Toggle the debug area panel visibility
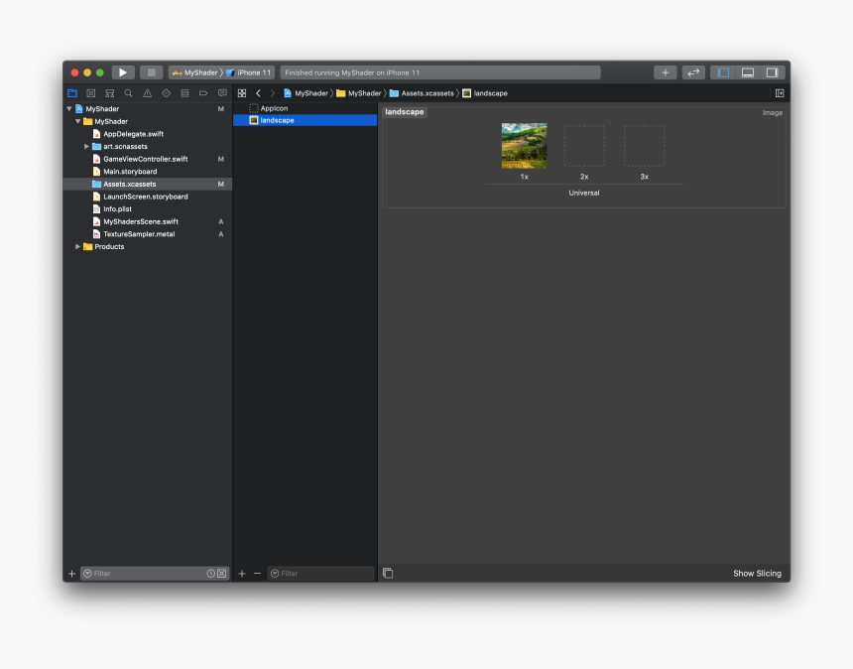This screenshot has height=669, width=853. pyautogui.click(x=749, y=71)
